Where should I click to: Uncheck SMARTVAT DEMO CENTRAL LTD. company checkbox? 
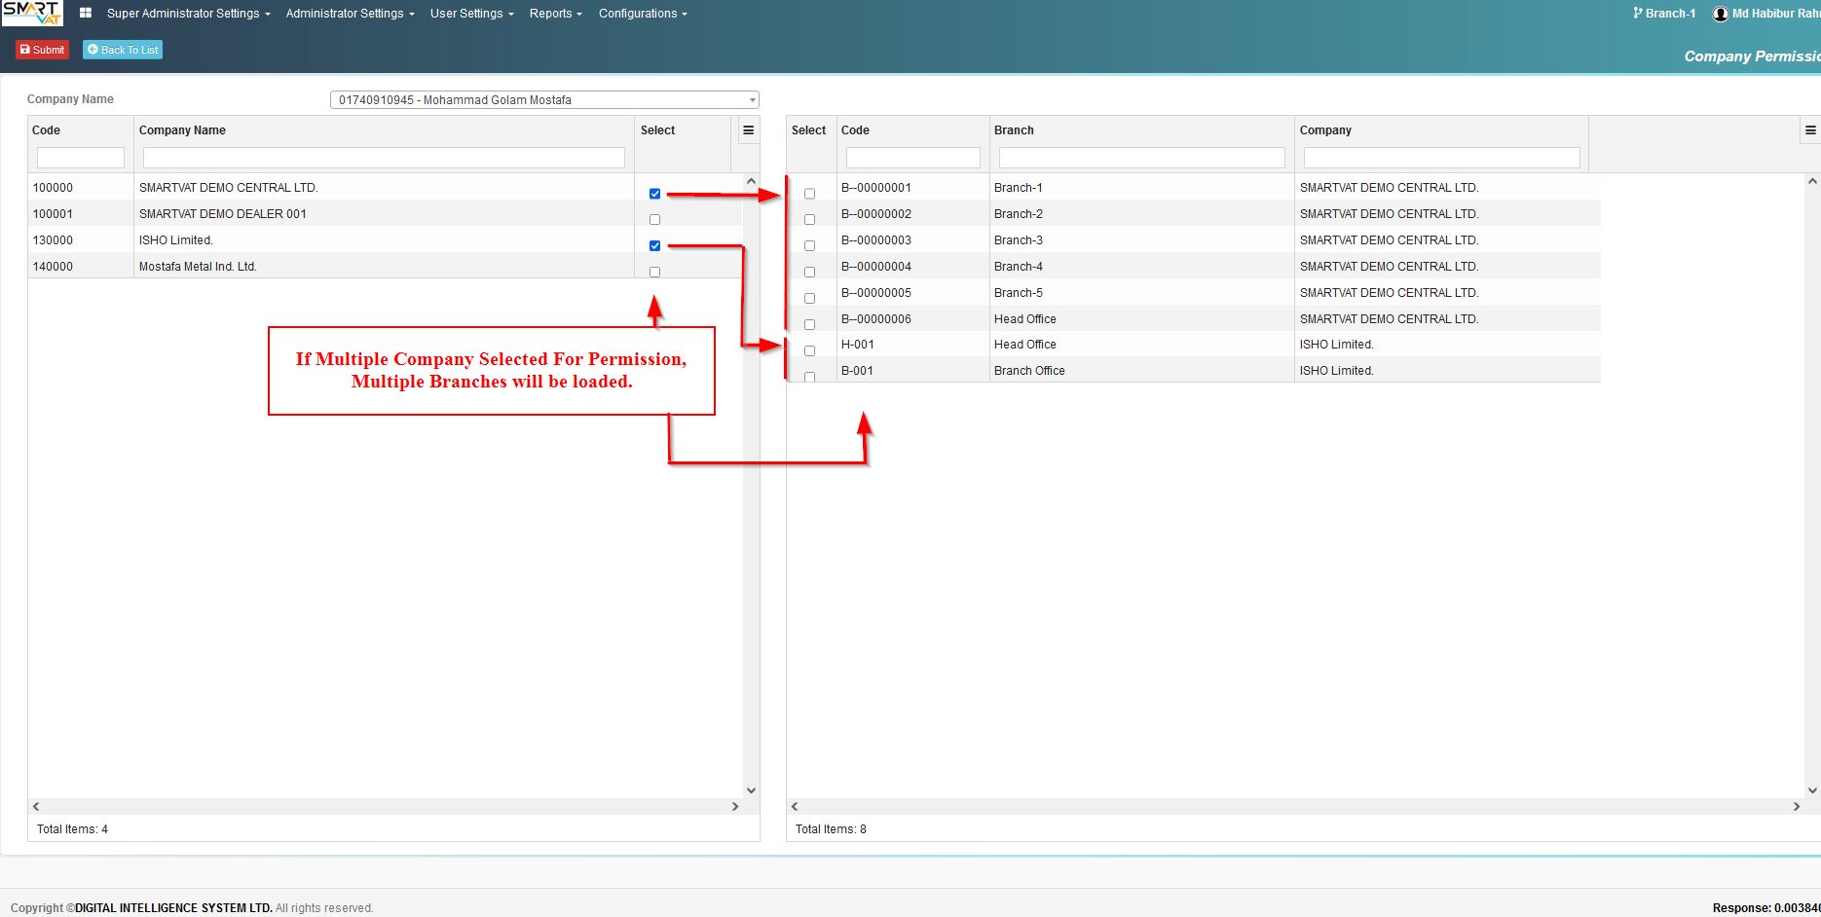pos(654,194)
